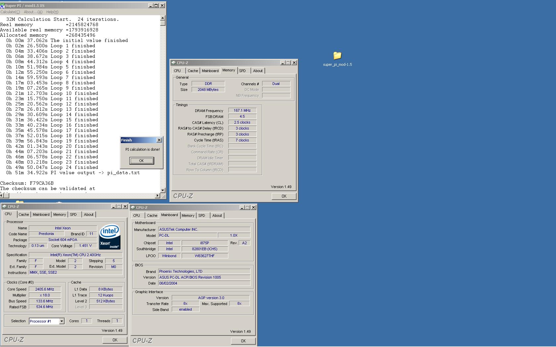Open Memory tab in processor CPU-Z window

pos(60,214)
